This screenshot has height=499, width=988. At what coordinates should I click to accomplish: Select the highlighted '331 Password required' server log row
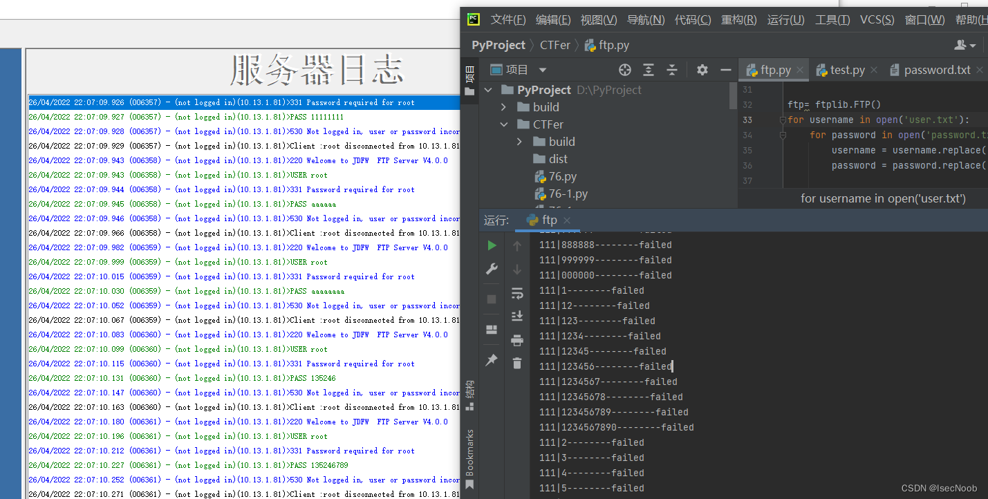point(244,102)
